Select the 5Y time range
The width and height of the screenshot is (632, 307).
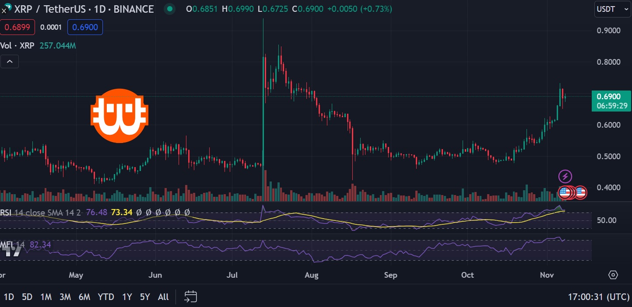(x=145, y=297)
